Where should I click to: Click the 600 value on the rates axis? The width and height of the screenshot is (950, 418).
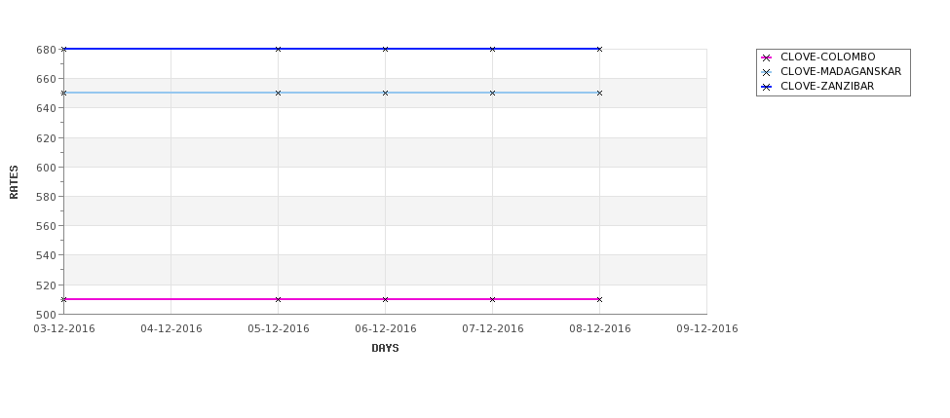(x=48, y=168)
